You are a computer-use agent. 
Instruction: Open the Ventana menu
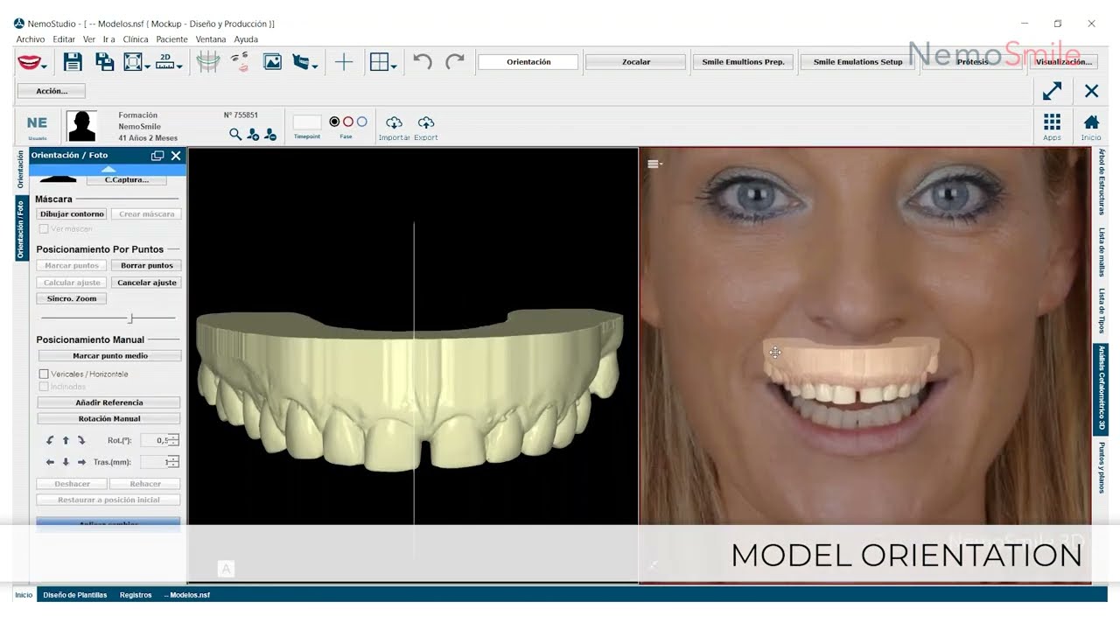[x=211, y=39]
